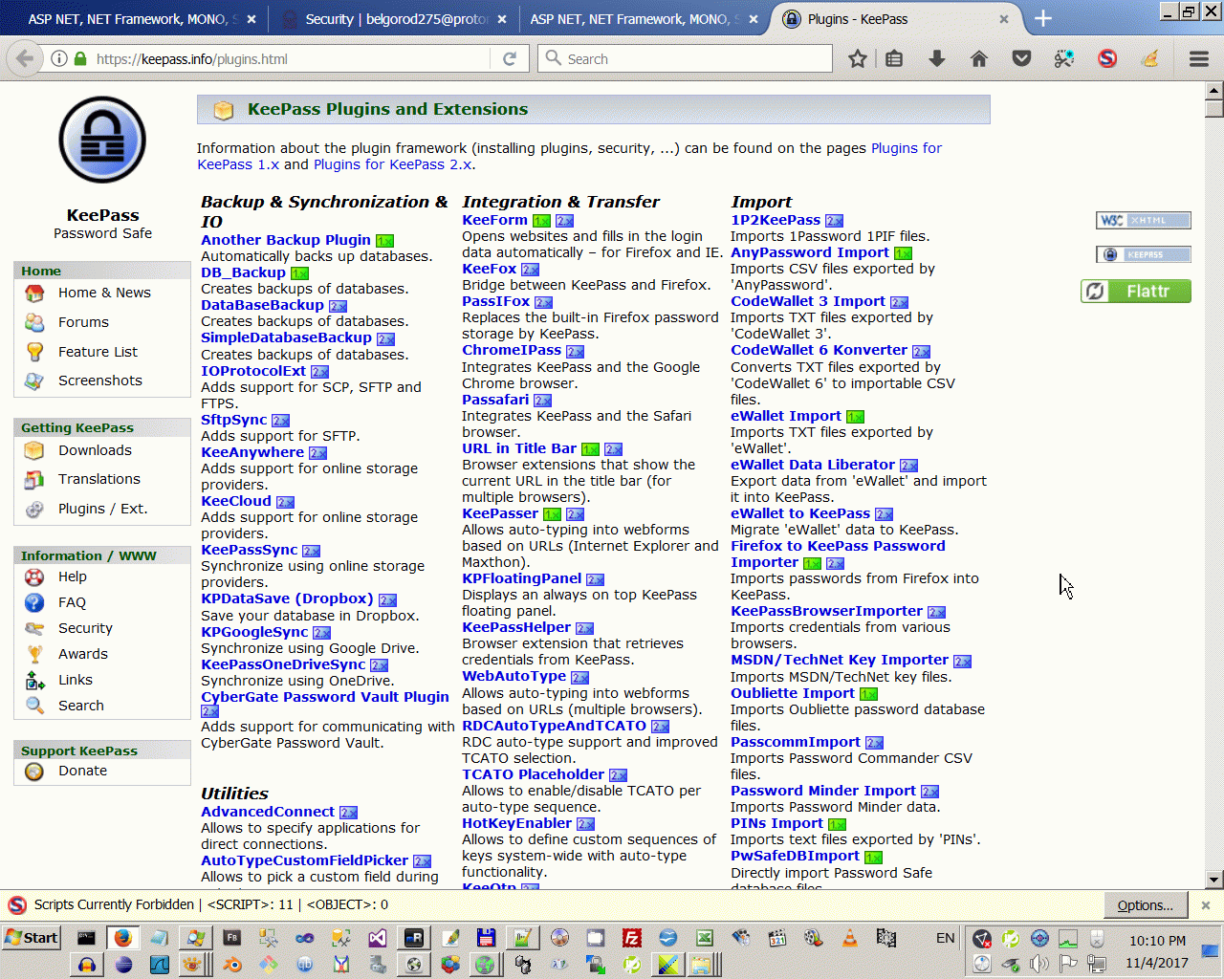
Task: Show site information icon in address bar
Action: click(x=59, y=59)
